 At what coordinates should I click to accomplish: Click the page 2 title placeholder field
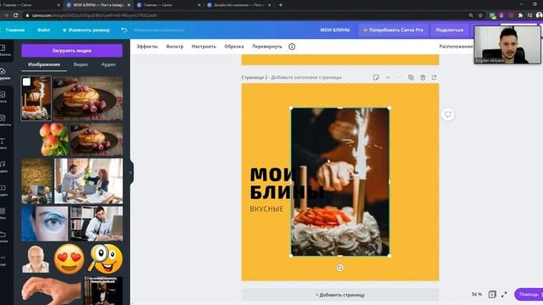(x=306, y=77)
